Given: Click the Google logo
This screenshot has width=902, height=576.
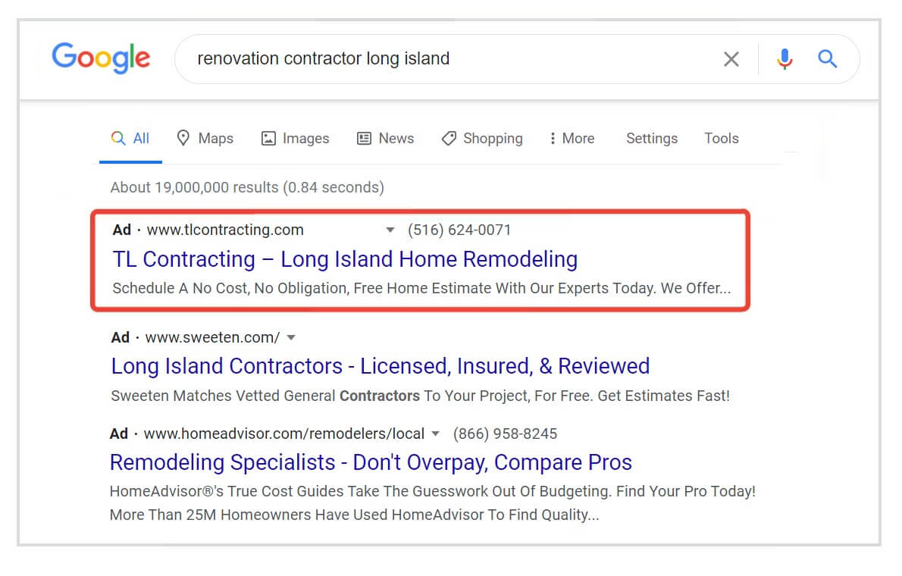Looking at the screenshot, I should [x=101, y=58].
